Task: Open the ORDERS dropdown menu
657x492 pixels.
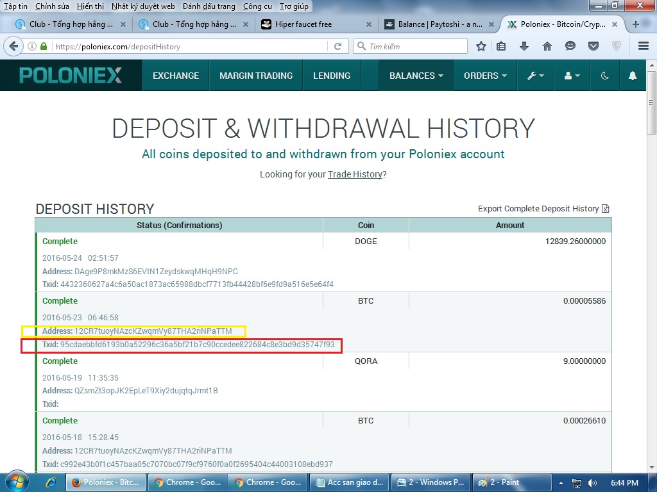Action: pyautogui.click(x=485, y=76)
